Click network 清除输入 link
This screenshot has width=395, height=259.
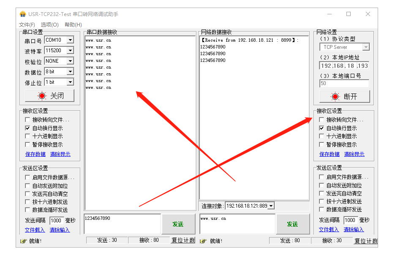pos(354,230)
